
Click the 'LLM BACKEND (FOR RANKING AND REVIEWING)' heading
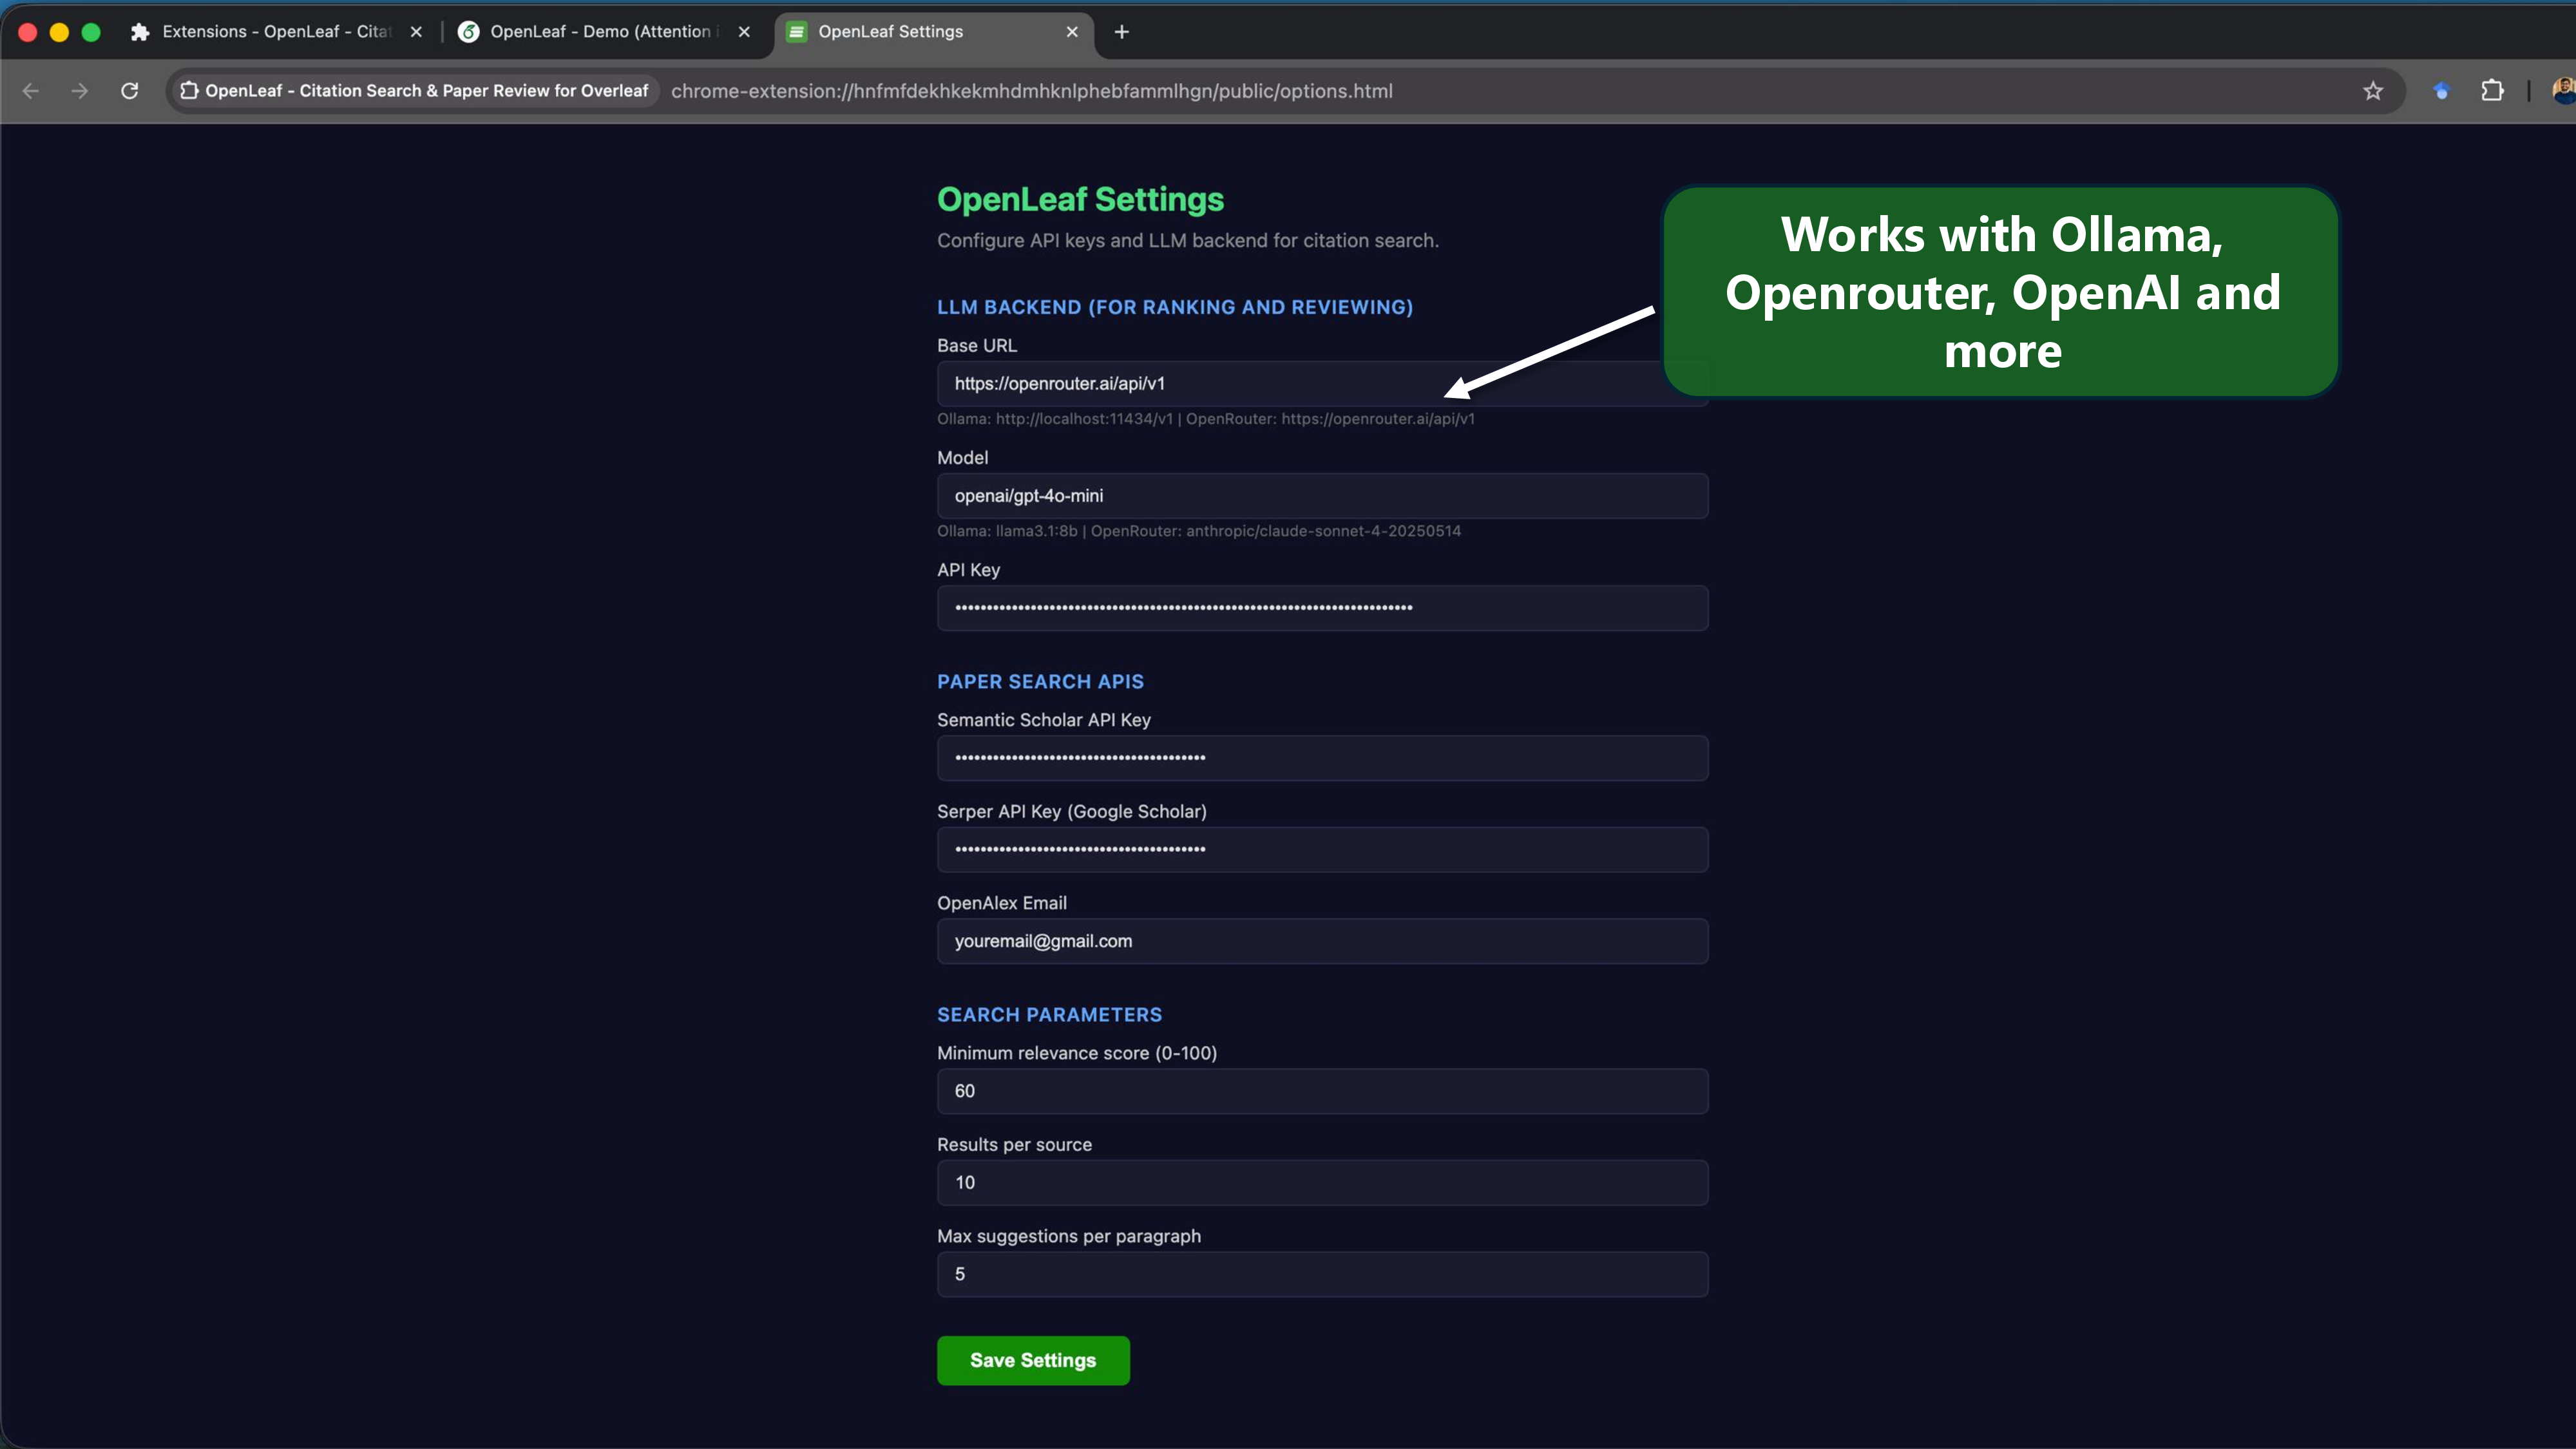pos(1175,307)
